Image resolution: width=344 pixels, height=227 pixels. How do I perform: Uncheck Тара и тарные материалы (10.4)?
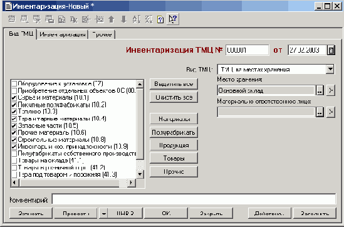[14, 119]
